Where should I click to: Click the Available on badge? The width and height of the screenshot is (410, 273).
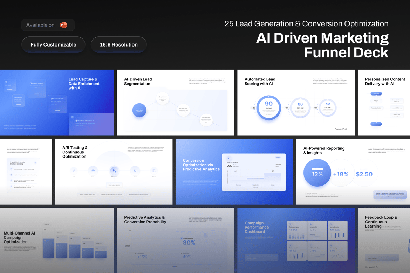coord(48,25)
